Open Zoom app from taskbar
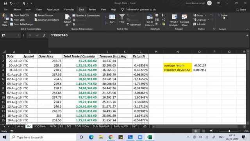This screenshot has width=250, height=141. (140, 137)
